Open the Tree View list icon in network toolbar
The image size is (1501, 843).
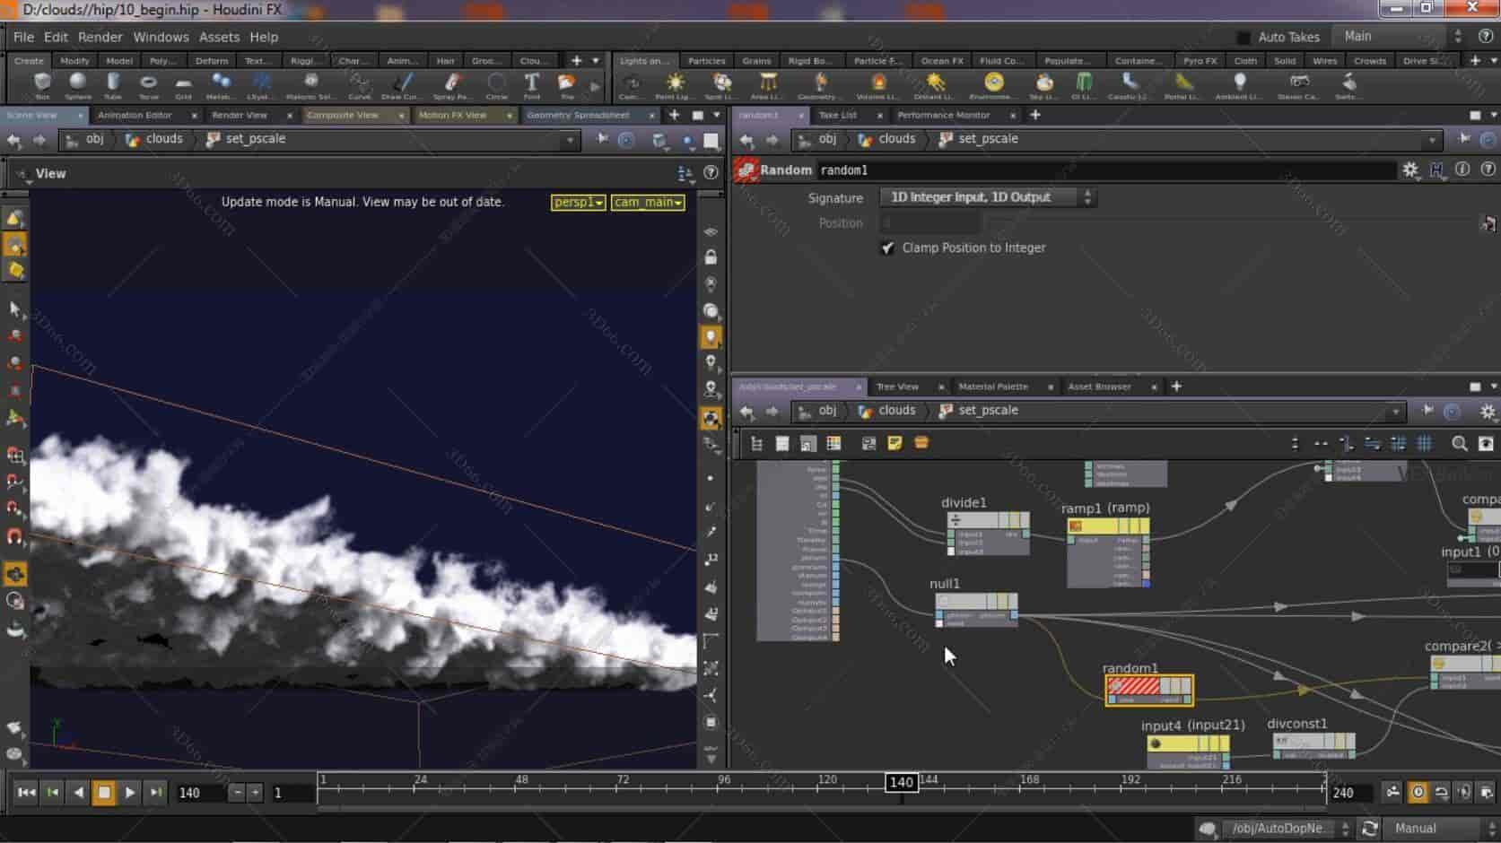pos(756,443)
